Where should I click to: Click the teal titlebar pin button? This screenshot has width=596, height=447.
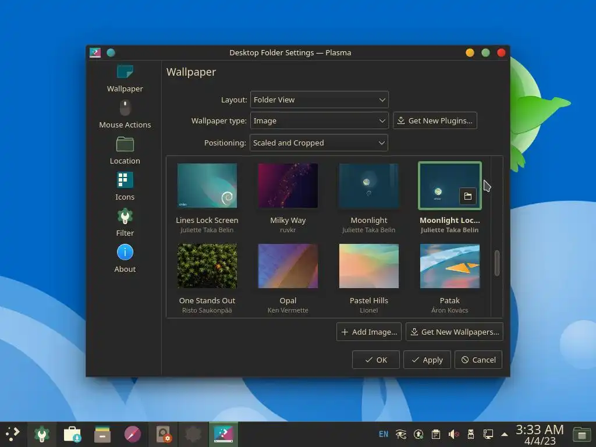pos(111,52)
